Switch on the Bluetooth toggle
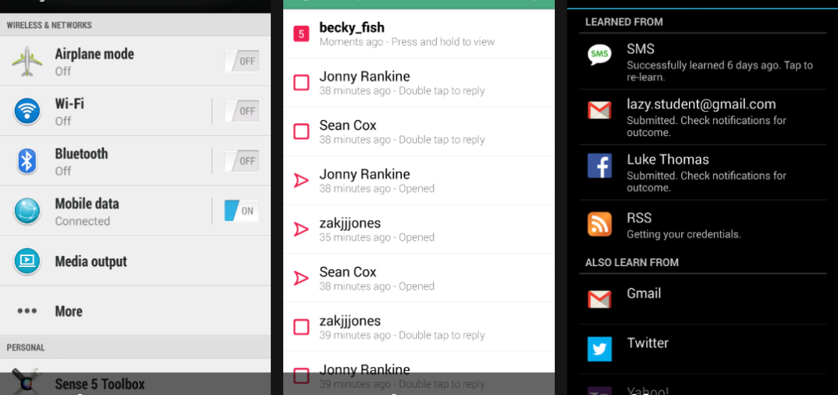Screen dimensions: 838x395 point(242,161)
